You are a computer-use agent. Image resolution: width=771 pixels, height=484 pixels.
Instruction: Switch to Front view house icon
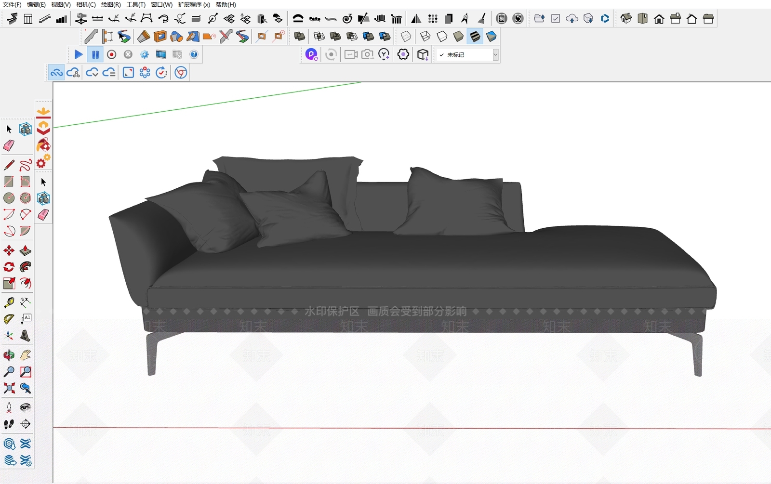[659, 19]
